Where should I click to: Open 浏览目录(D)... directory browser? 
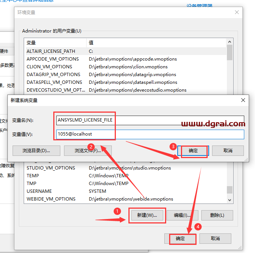coord(36,151)
